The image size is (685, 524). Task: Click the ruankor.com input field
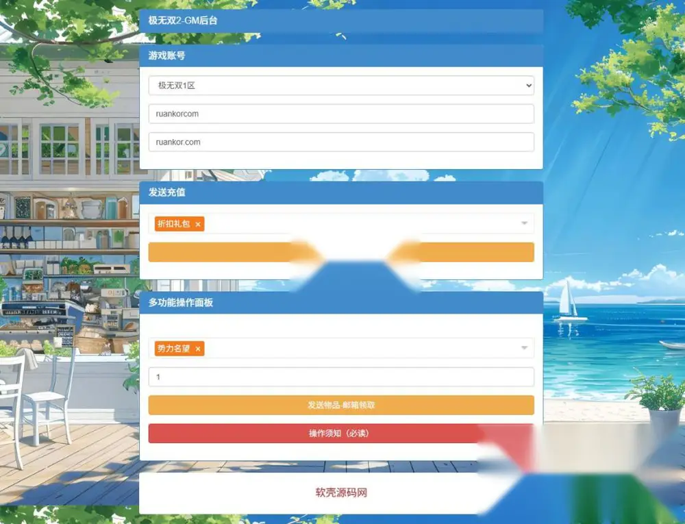coord(340,142)
